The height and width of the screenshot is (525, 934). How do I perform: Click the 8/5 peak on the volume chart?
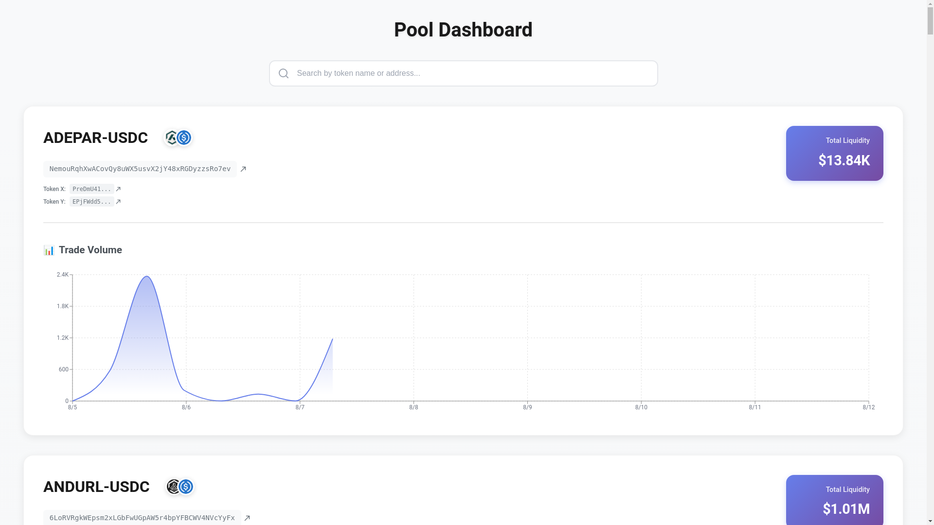coord(146,277)
